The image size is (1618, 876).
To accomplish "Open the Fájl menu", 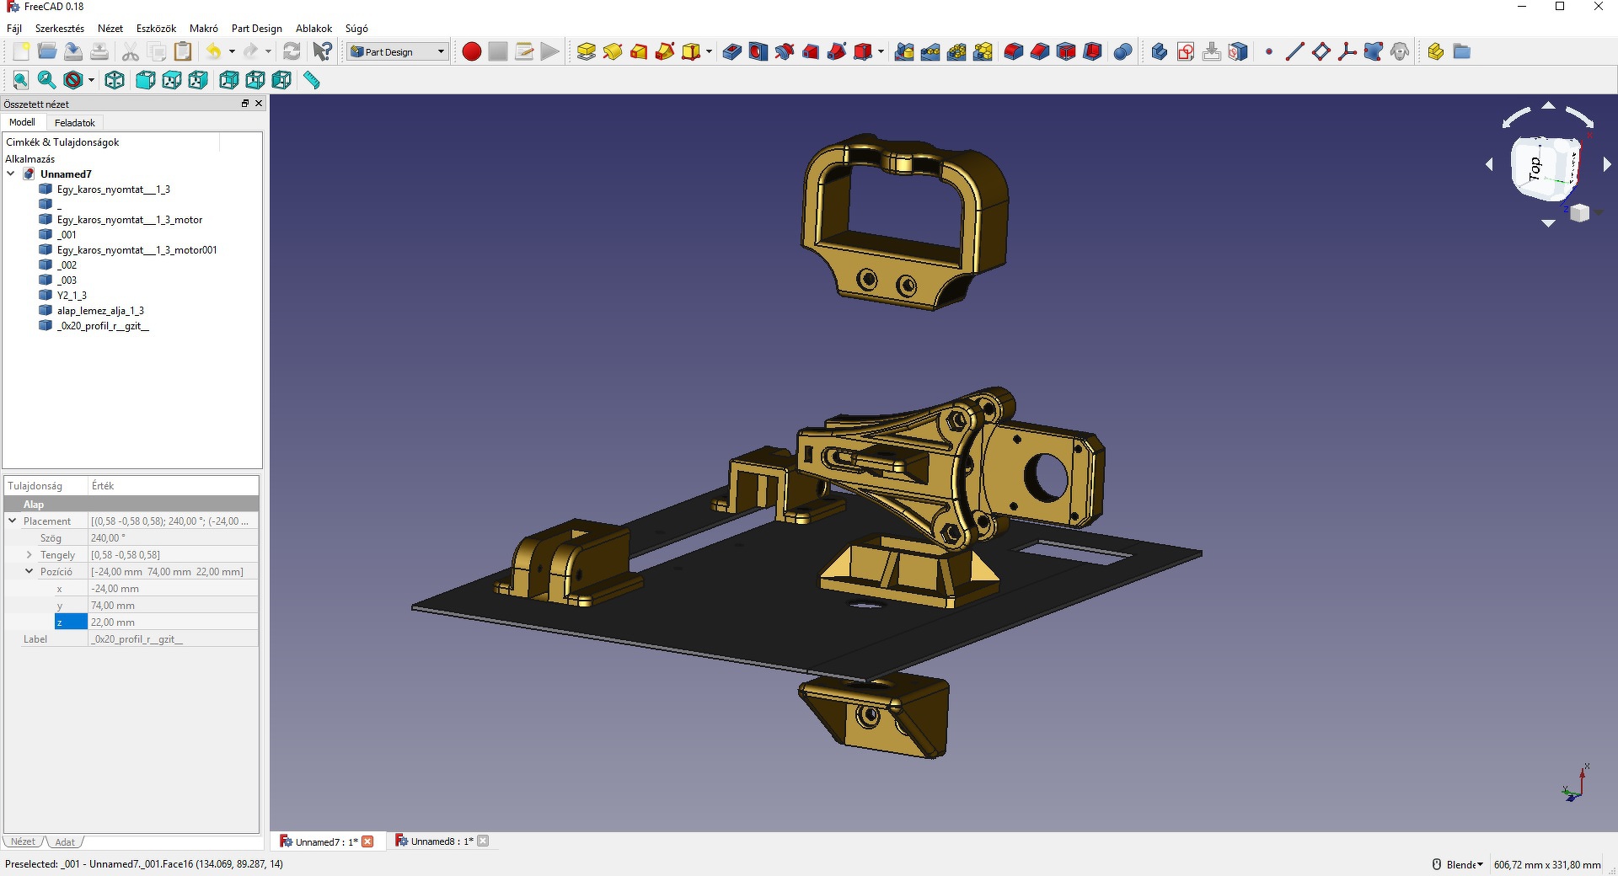I will 14,29.
